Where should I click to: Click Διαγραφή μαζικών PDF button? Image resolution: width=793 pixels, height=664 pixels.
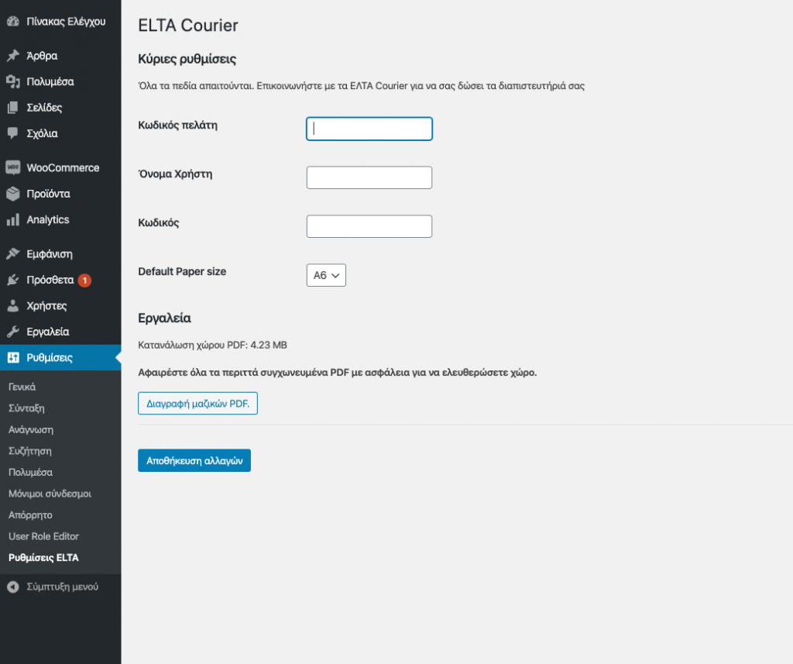click(197, 404)
